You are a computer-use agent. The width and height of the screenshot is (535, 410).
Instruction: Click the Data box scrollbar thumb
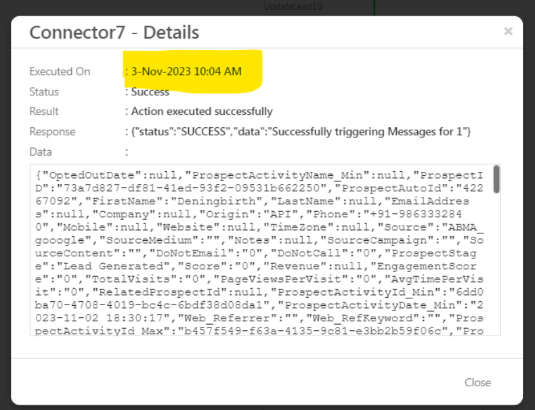pos(496,179)
